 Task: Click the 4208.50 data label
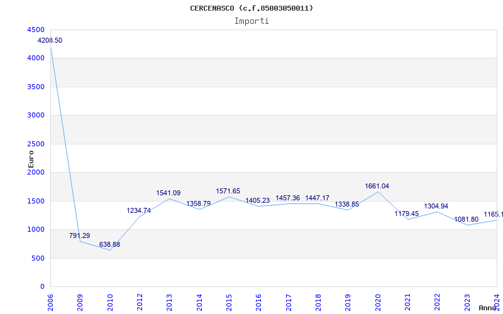50,41
